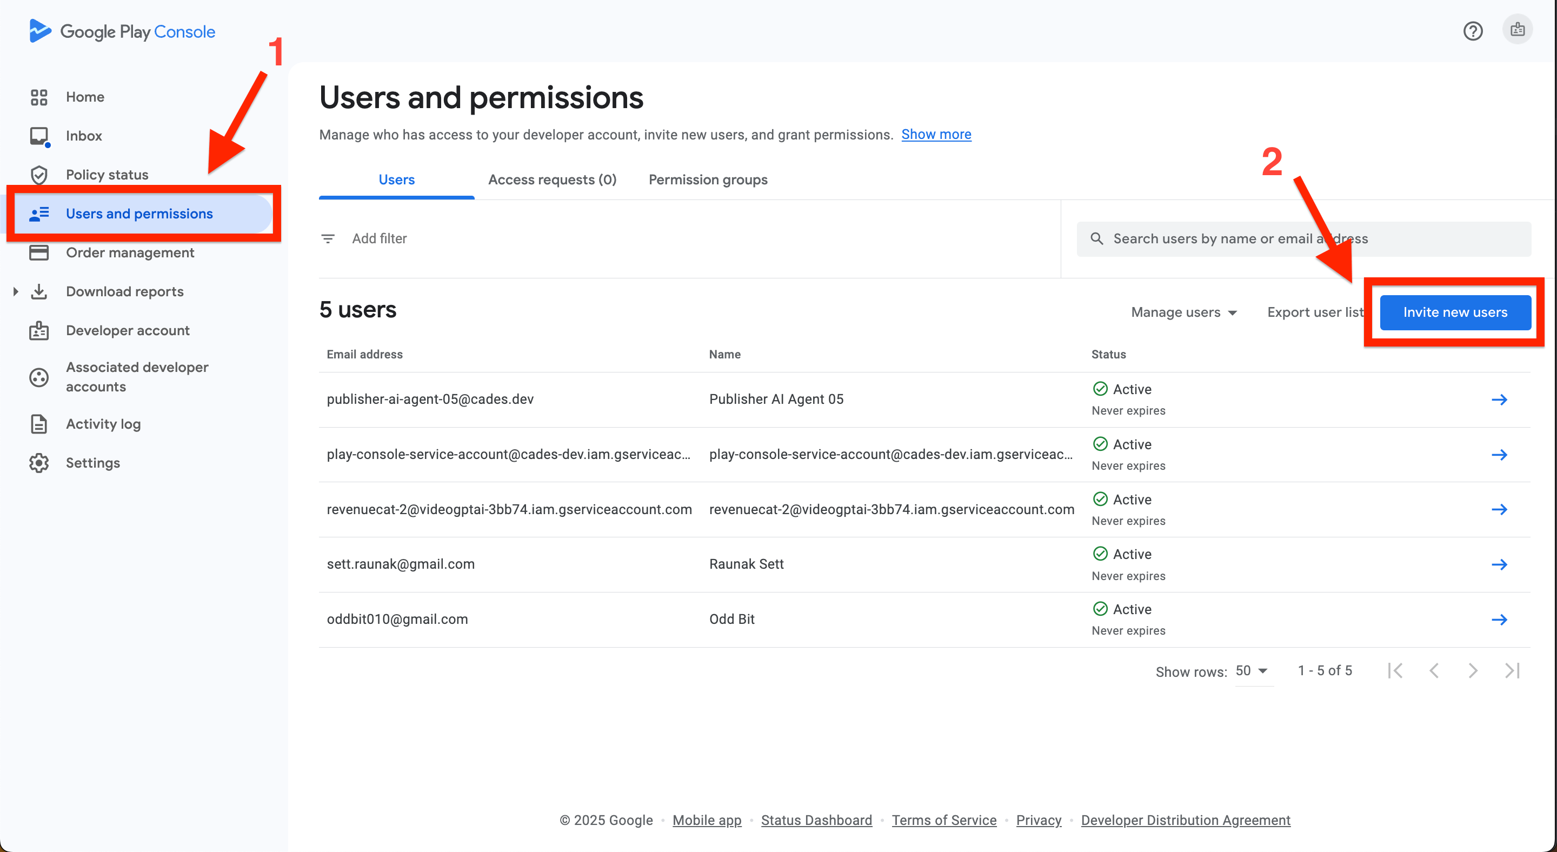Open Activity log in the sidebar
1557x852 pixels.
tap(103, 424)
